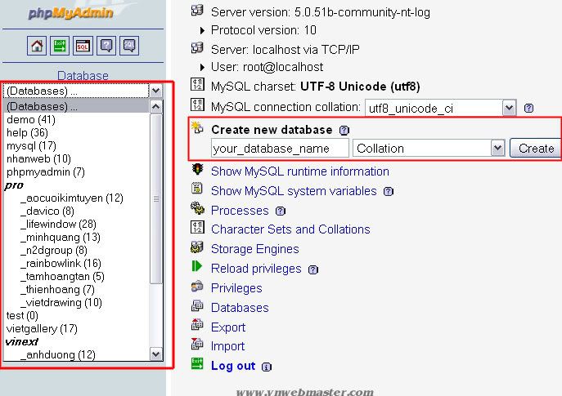Screen dimensions: 562x396
Task: Click the green Exit icon in the sidebar toolbar
Action: pyautogui.click(x=60, y=46)
